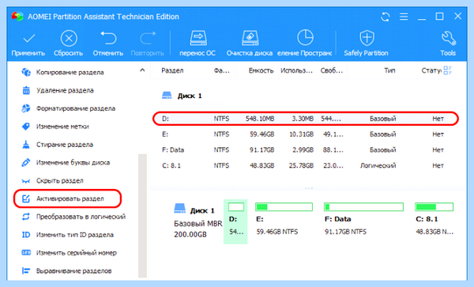Viewport: 474px width, 287px height.
Task: Click the Логический type cell
Action: click(x=378, y=166)
